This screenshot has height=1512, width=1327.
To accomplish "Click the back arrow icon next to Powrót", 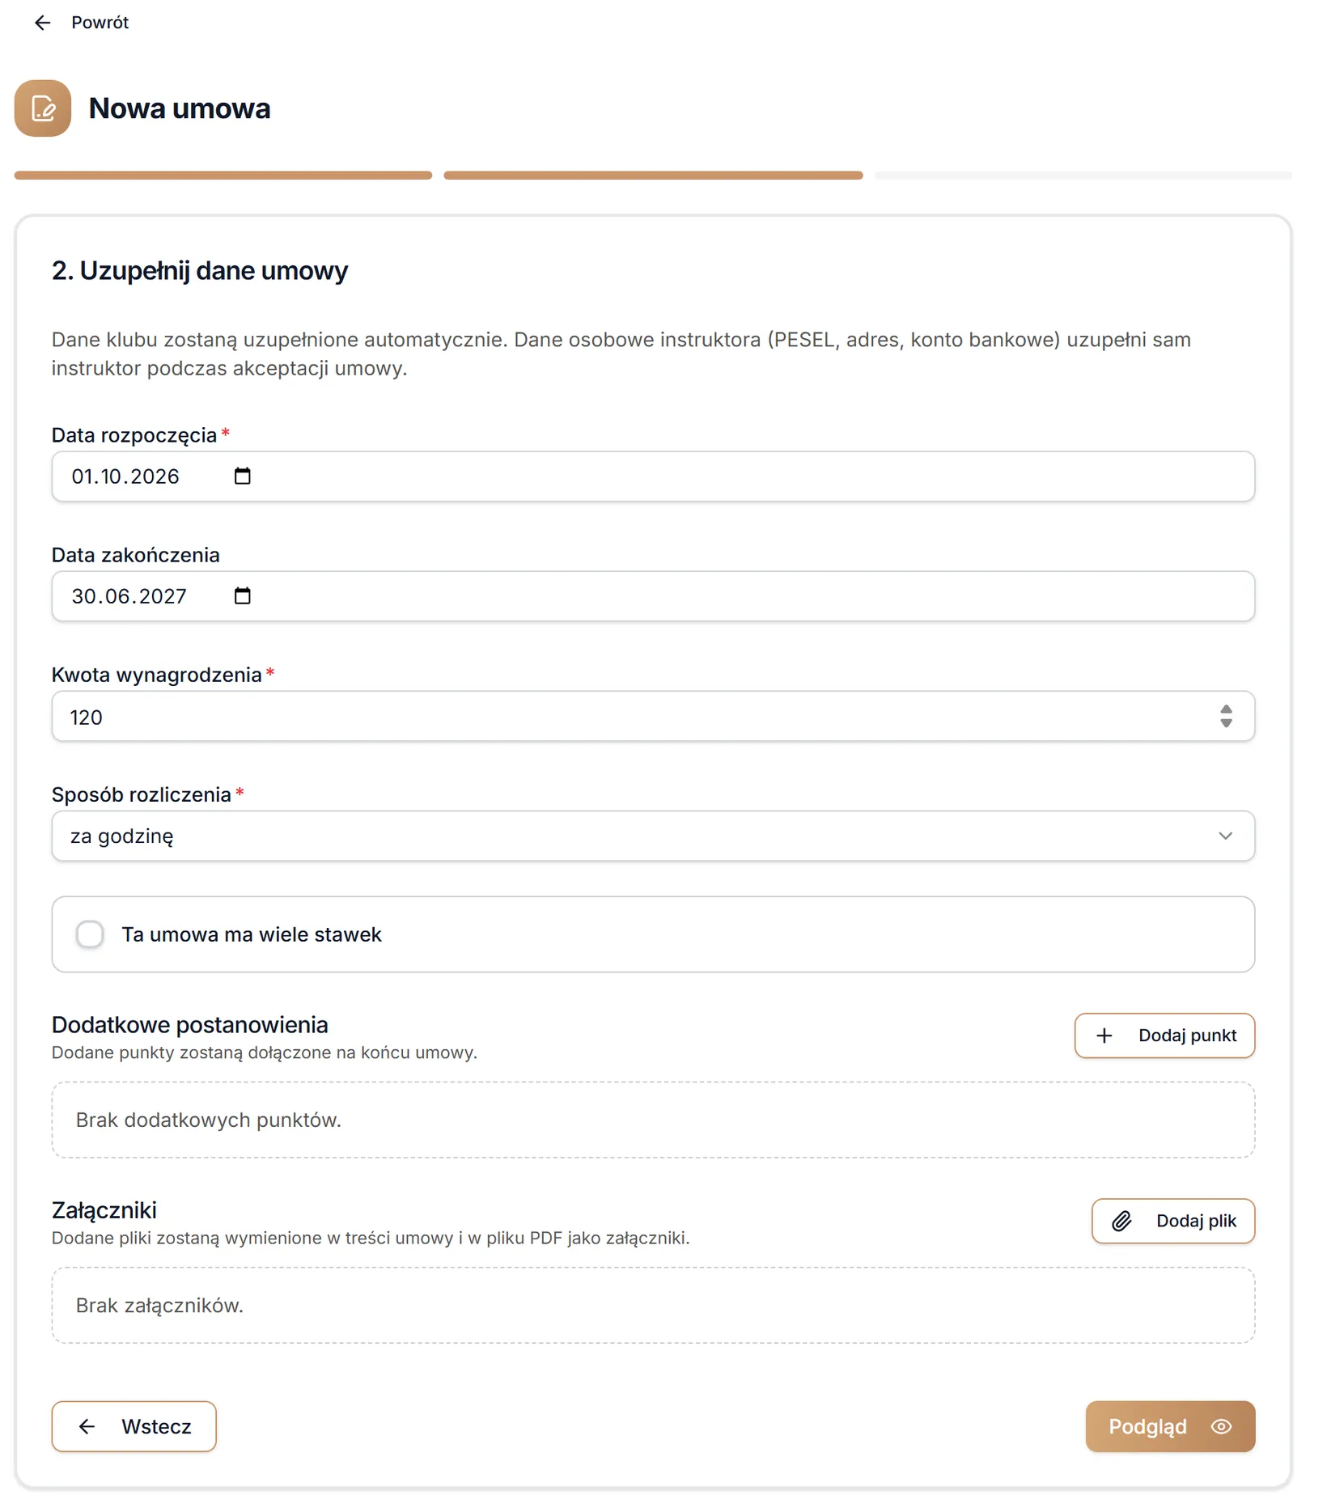I will coord(43,23).
